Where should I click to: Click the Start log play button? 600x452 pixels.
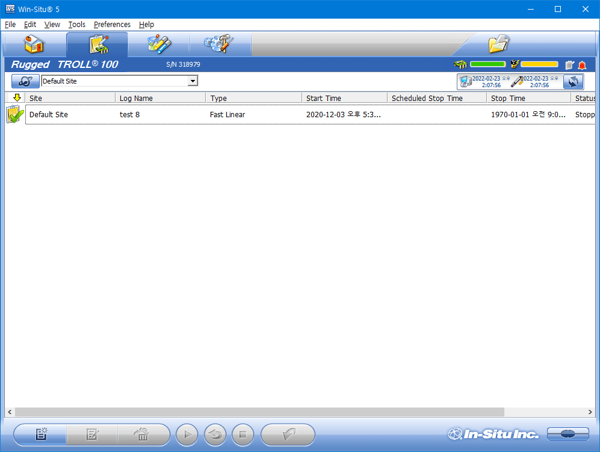[x=187, y=435]
